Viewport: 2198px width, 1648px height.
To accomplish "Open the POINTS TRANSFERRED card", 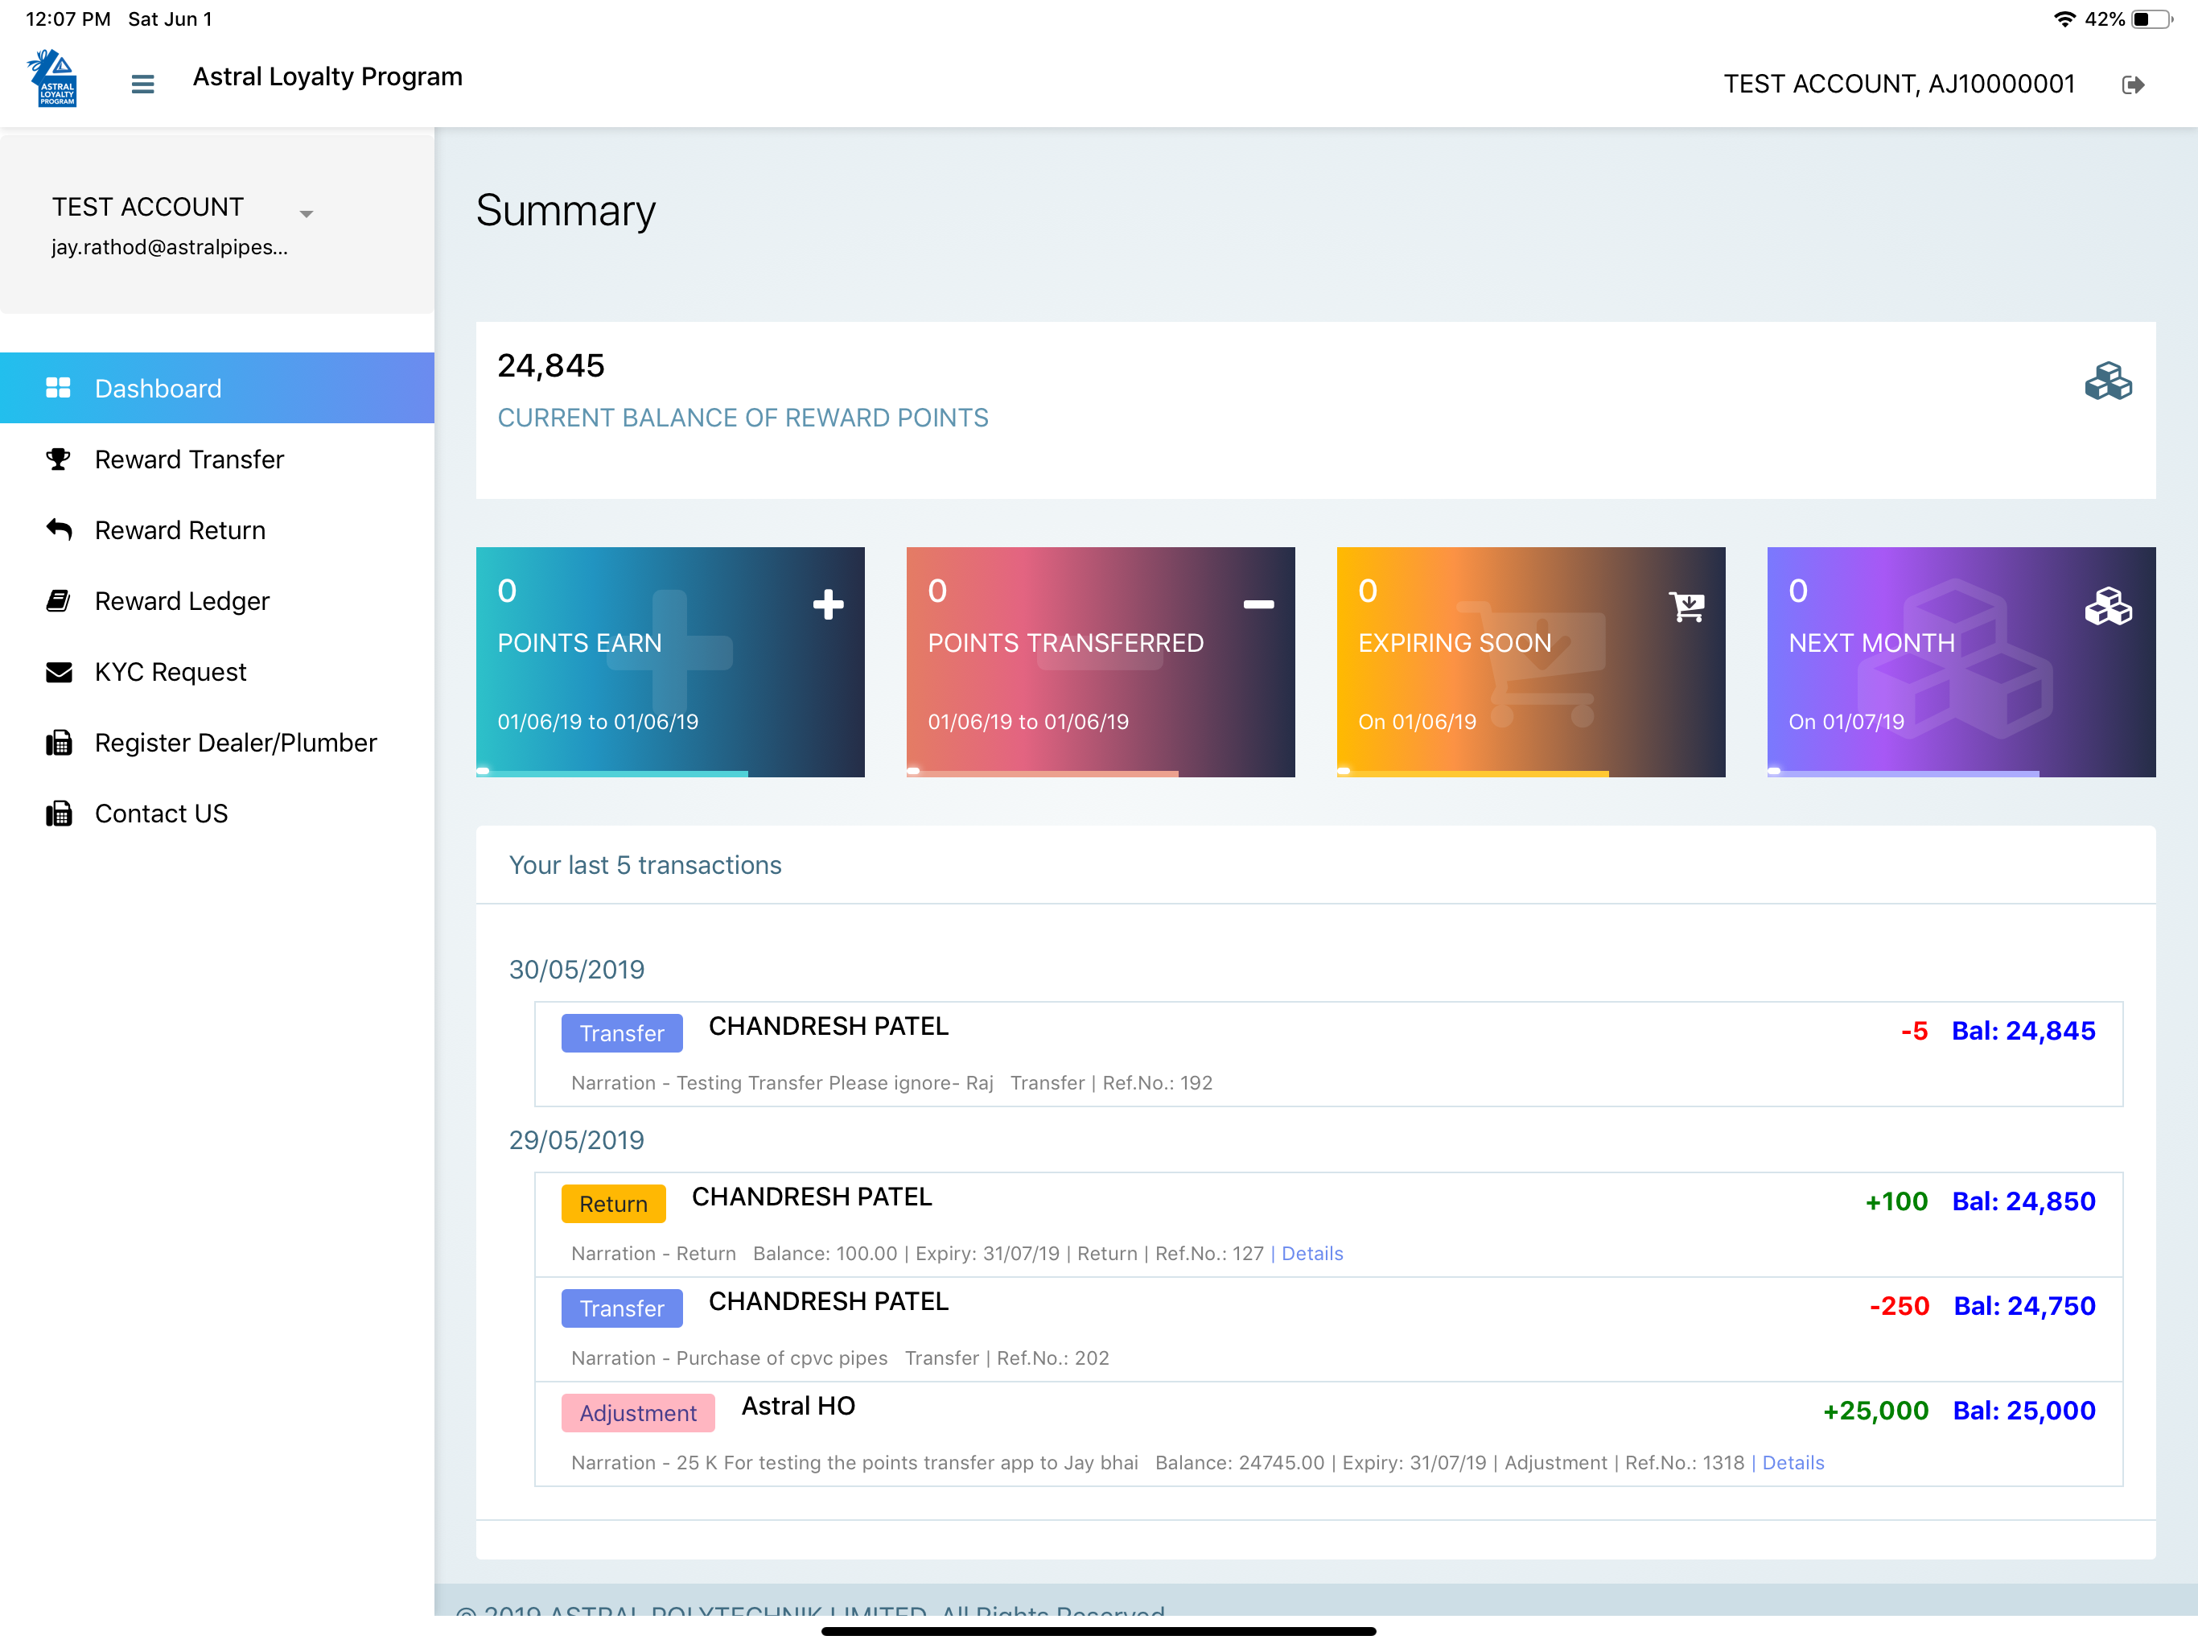I will pyautogui.click(x=1100, y=662).
